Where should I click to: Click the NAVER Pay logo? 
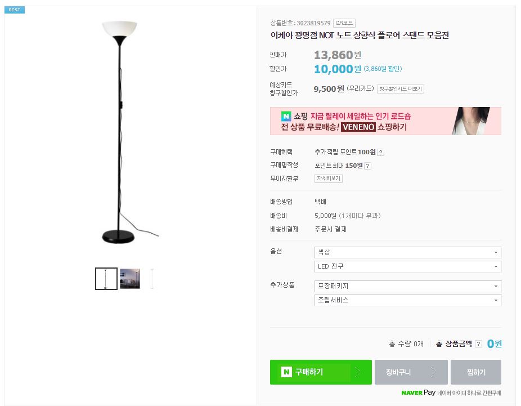pos(419,392)
